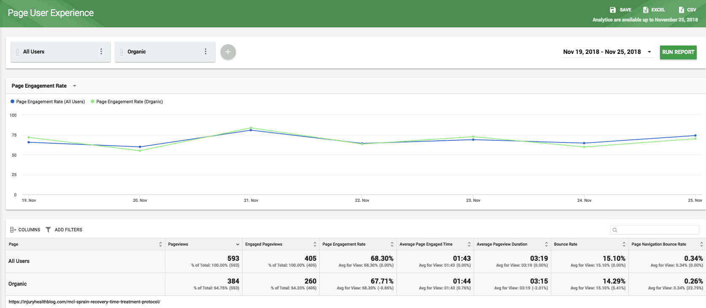Click Organic engaged pageviews value 260
This screenshot has width=706, height=308.
coord(310,281)
